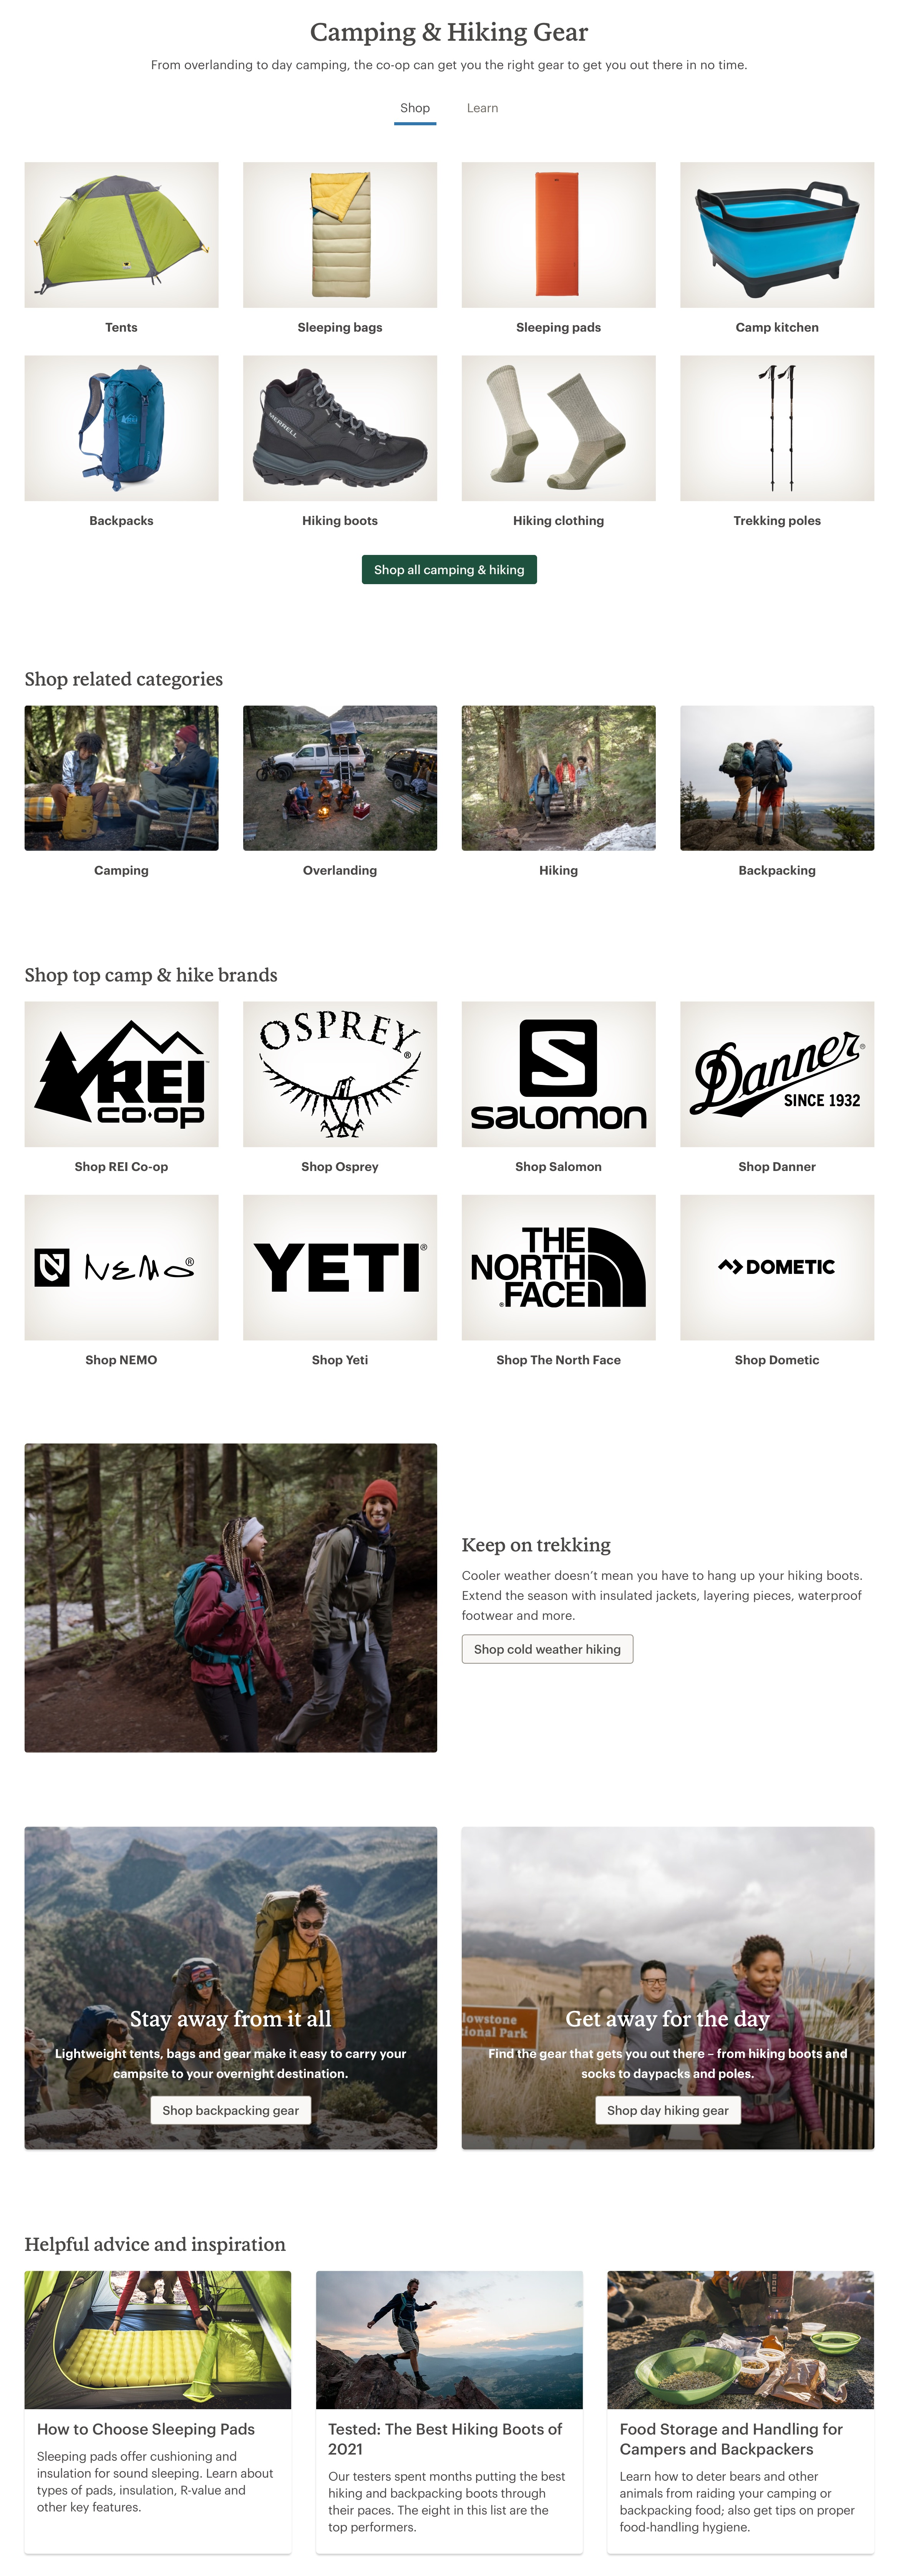Click the Danner brand logo
The image size is (899, 2576).
click(x=777, y=1074)
